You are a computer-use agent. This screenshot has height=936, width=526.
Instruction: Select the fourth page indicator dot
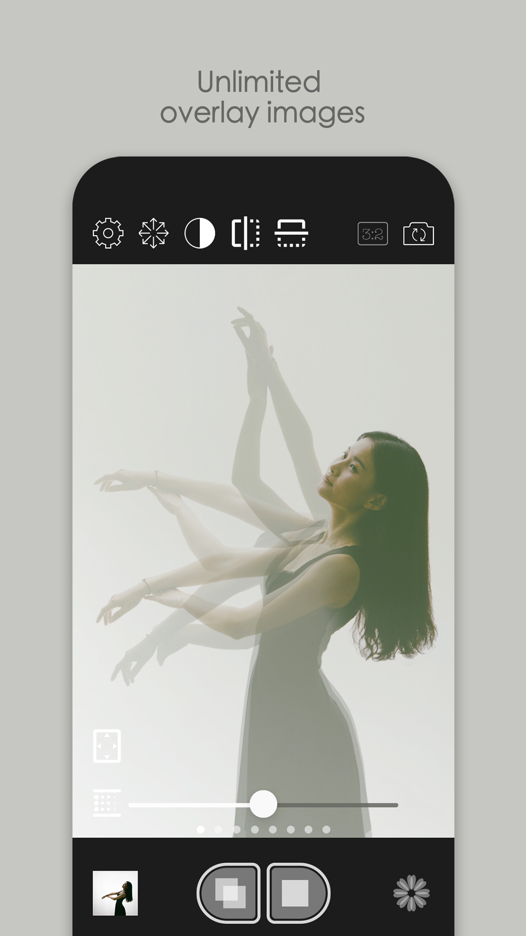255,830
